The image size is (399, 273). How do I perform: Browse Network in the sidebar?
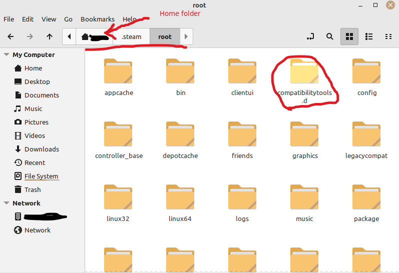pos(33,230)
